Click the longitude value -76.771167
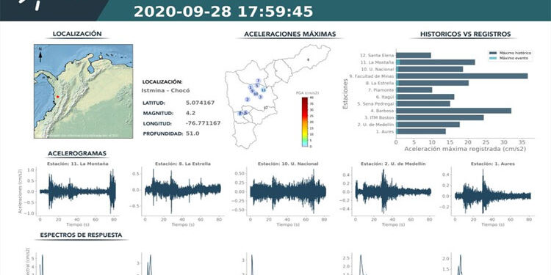The width and height of the screenshot is (551, 275). tap(203, 123)
